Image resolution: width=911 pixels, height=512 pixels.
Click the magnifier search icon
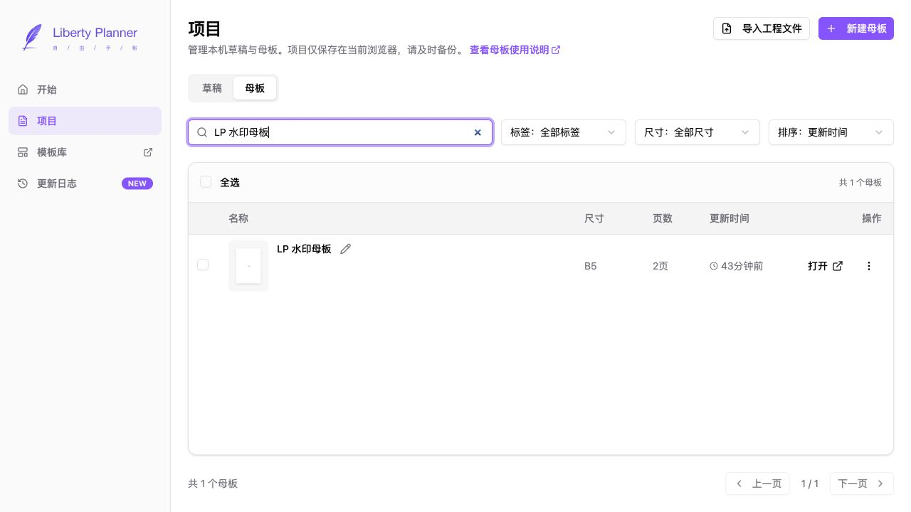click(x=202, y=132)
